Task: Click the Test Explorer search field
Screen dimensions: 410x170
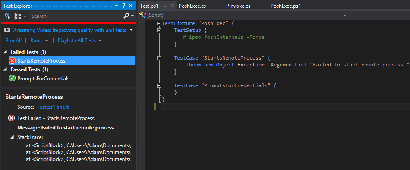Action: point(76,16)
